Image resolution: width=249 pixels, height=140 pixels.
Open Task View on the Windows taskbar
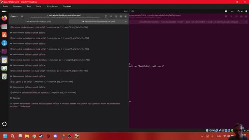(20, 136)
